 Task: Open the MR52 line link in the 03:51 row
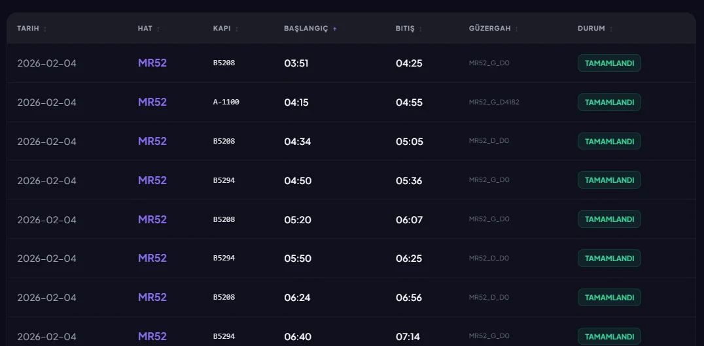coord(152,63)
